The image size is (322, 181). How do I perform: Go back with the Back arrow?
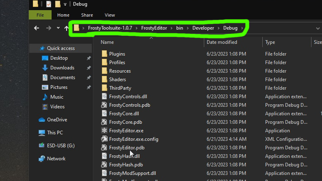tap(37, 28)
